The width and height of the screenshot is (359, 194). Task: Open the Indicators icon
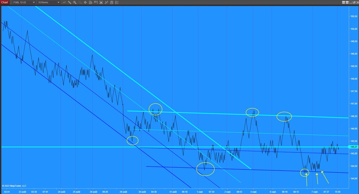pos(107,2)
